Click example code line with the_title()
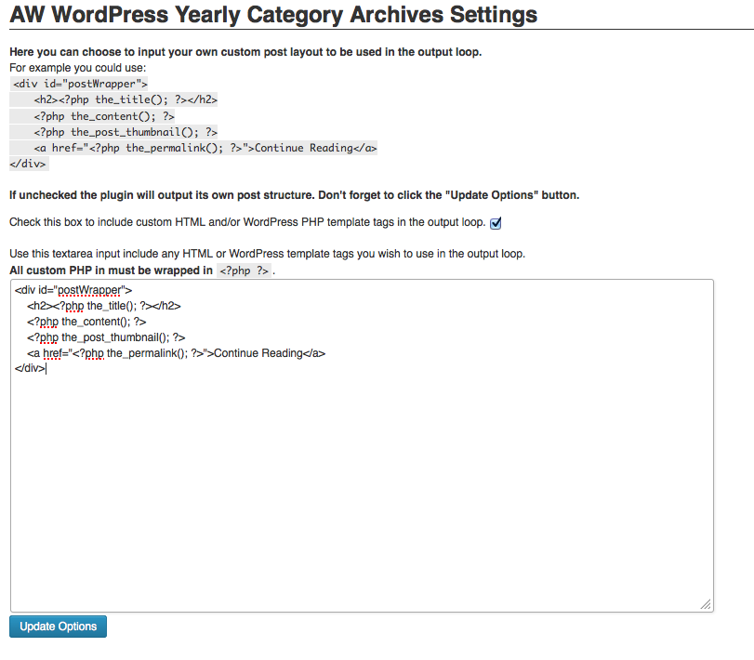Screen dimensions: 754x660 (x=125, y=99)
